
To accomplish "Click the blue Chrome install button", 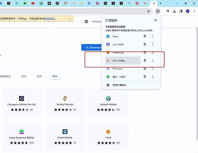I will coord(91,47).
